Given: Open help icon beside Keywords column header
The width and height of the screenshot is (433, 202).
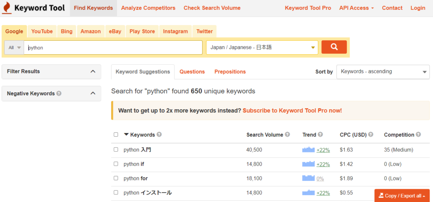Looking at the screenshot, I should tap(159, 135).
